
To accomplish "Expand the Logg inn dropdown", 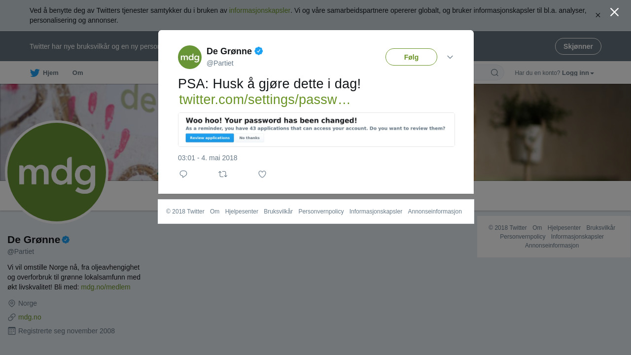I will pyautogui.click(x=578, y=73).
